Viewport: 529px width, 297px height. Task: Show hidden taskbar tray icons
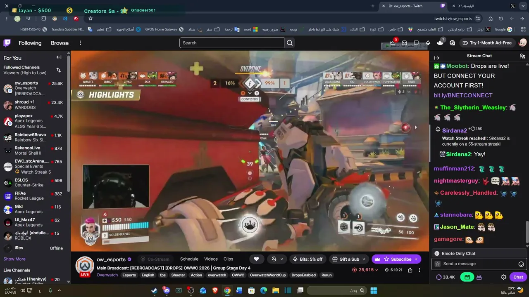click(59, 290)
